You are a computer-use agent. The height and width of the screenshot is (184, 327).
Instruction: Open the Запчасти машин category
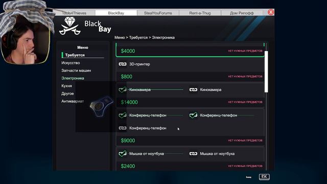[76, 71]
